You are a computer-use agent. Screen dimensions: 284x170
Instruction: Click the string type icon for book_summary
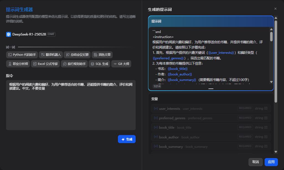click(x=266, y=146)
